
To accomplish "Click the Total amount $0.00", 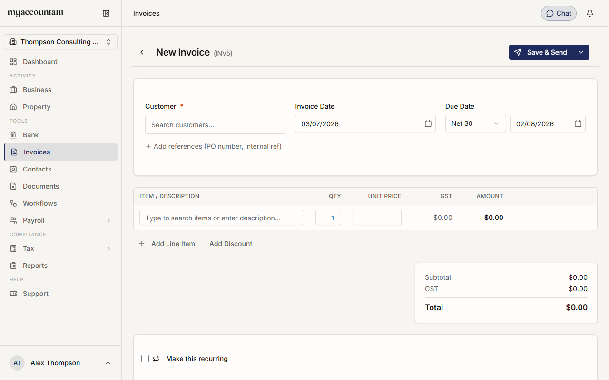I will pyautogui.click(x=577, y=307).
